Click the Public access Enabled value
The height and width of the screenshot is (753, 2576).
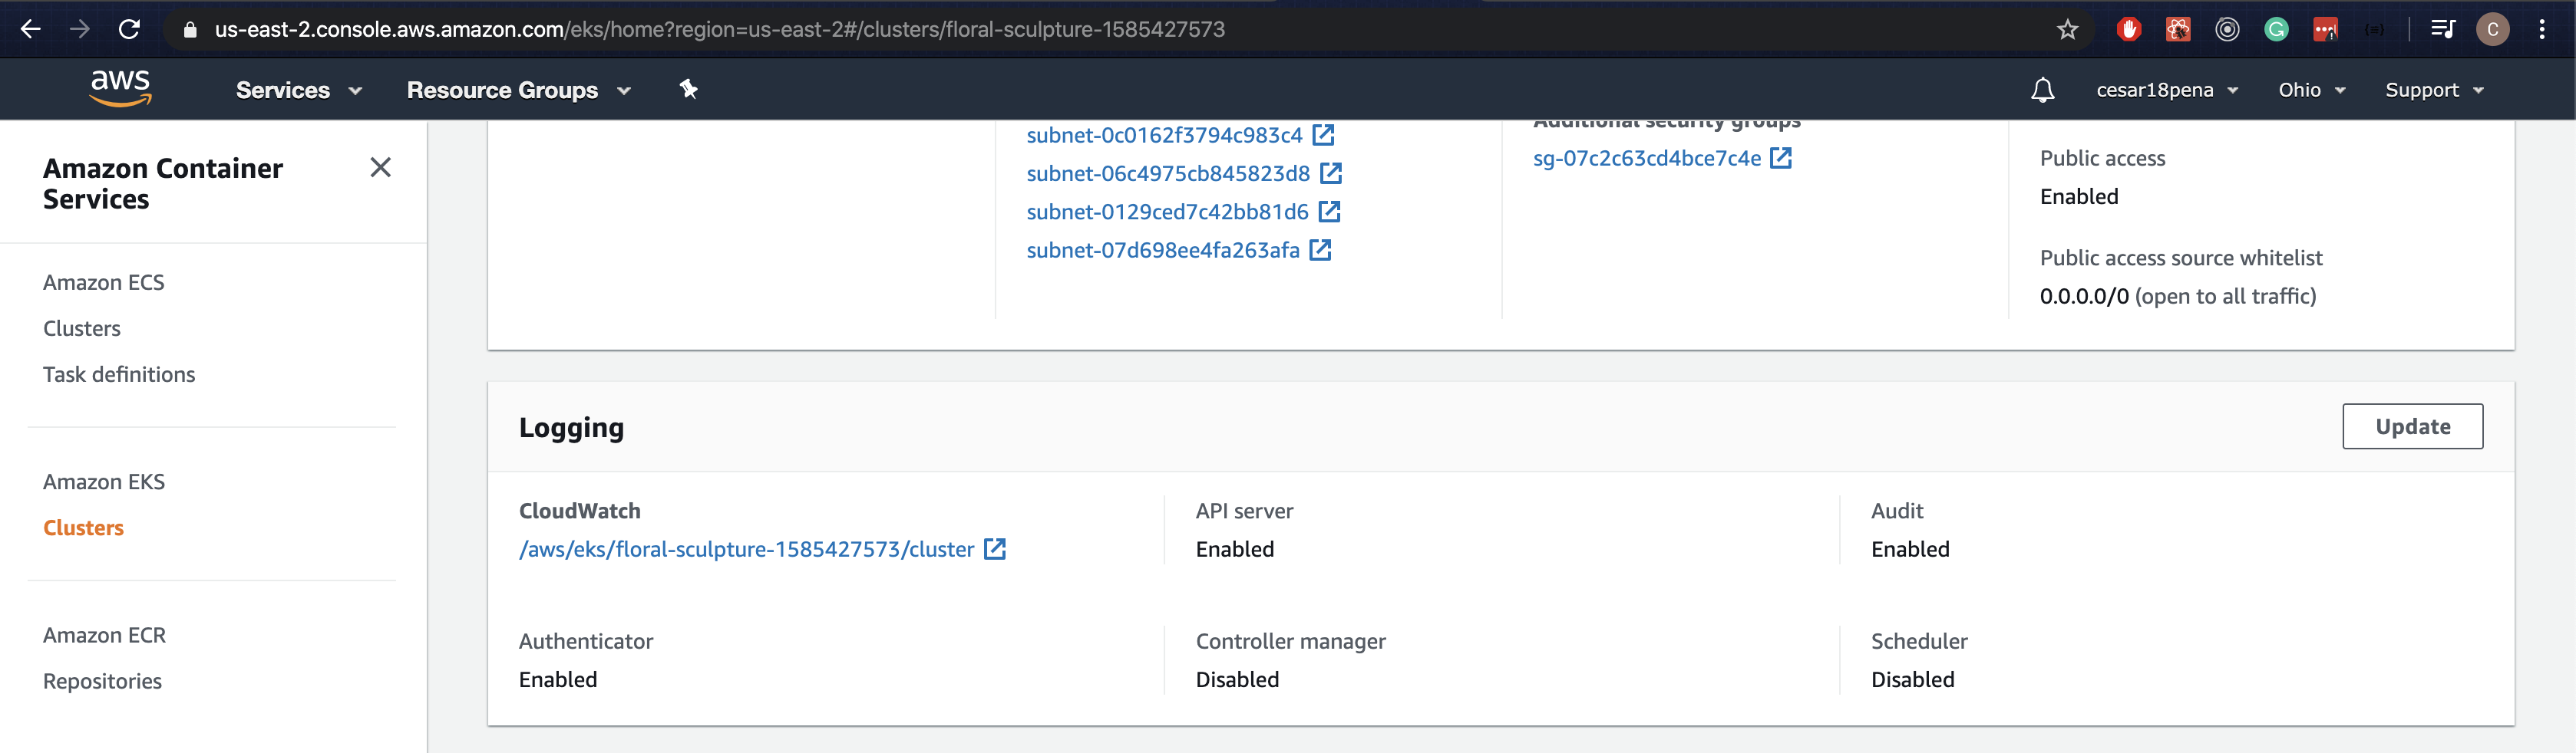(2079, 197)
